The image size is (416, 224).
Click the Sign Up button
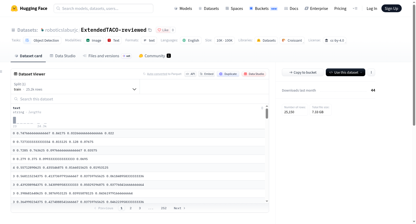click(x=391, y=8)
